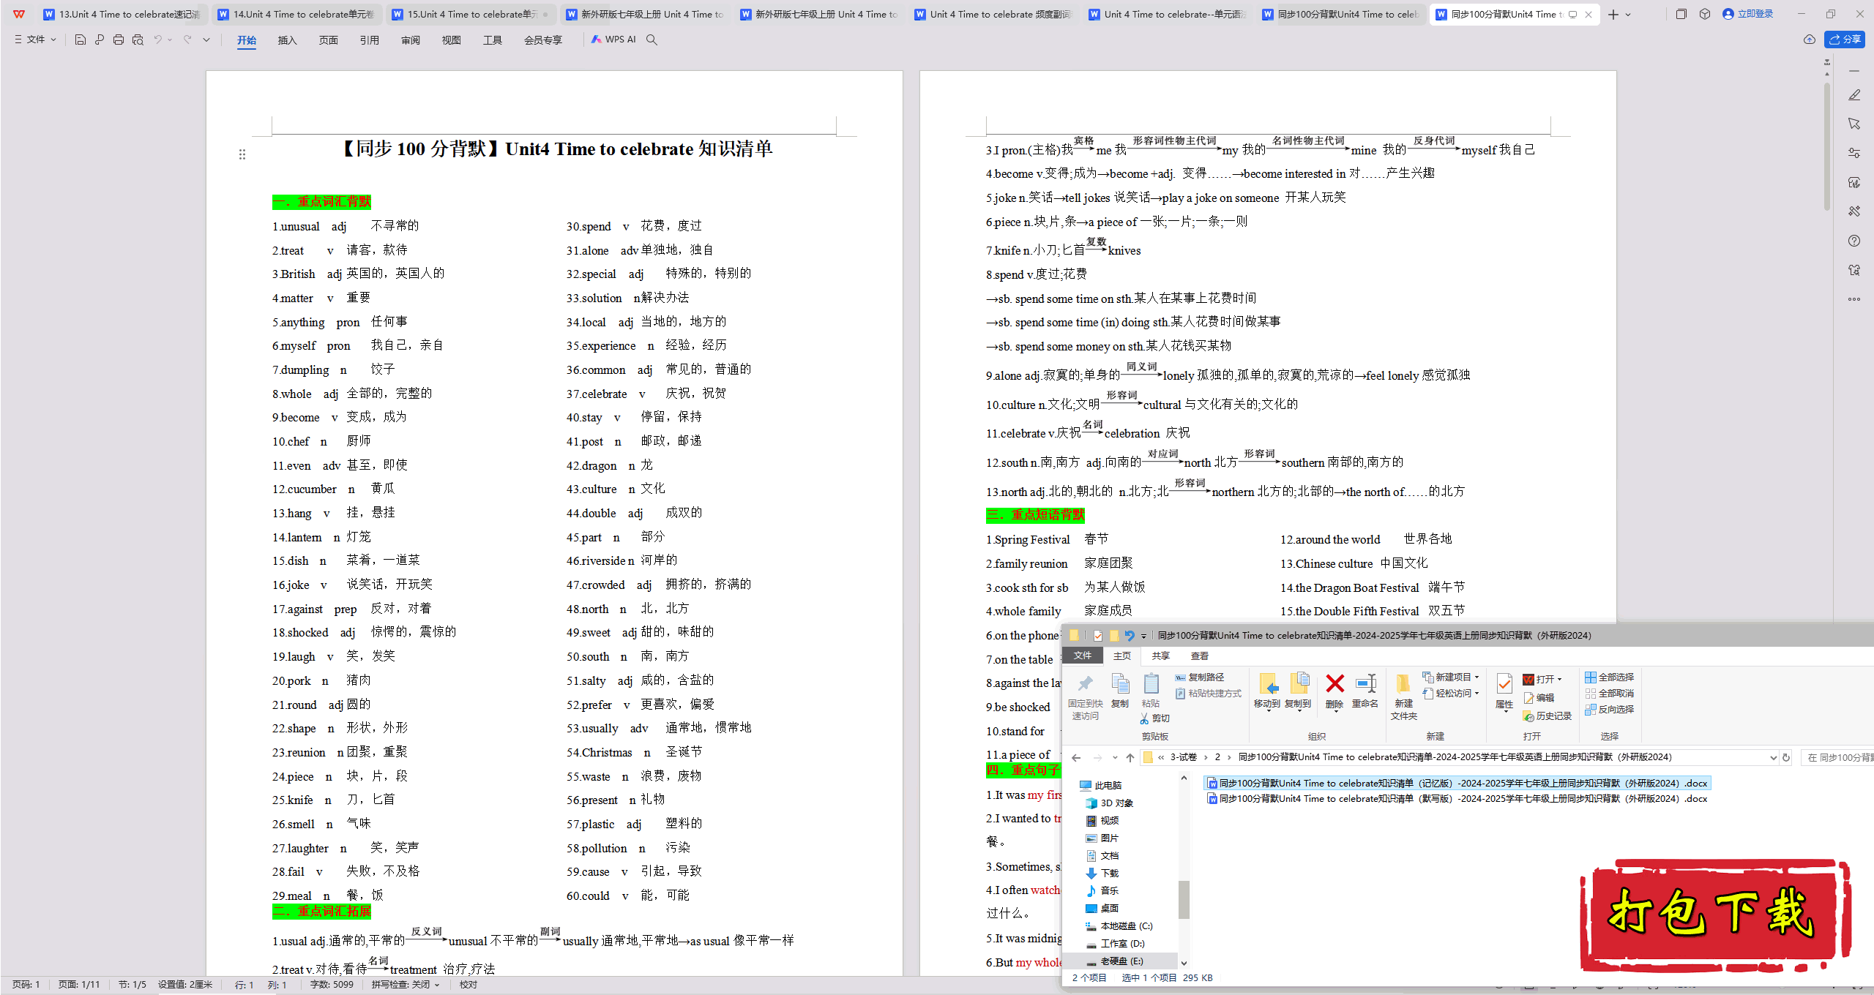Expand the quick access toolbar customize chevron
Screen dimensions: 1874x995
pos(206,40)
